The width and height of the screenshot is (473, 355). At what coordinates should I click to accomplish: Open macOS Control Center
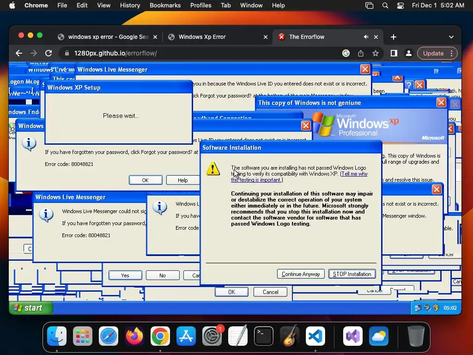(x=400, y=6)
